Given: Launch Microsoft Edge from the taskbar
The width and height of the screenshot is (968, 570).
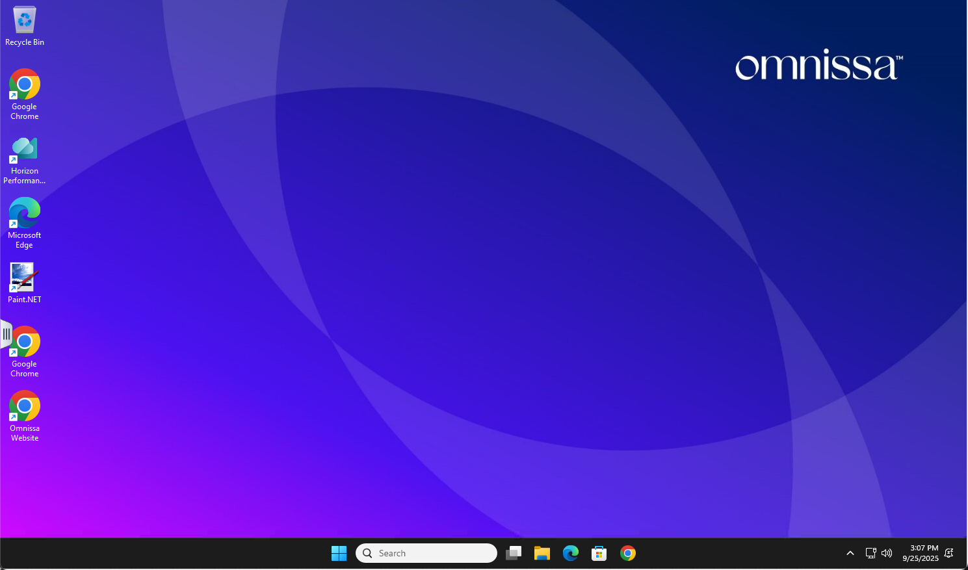Looking at the screenshot, I should (571, 553).
